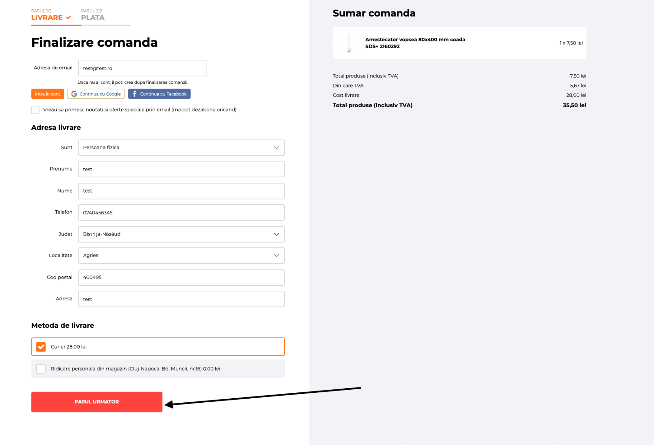
Task: Select Ridicare personala din magazin checkbox
Action: (x=41, y=369)
